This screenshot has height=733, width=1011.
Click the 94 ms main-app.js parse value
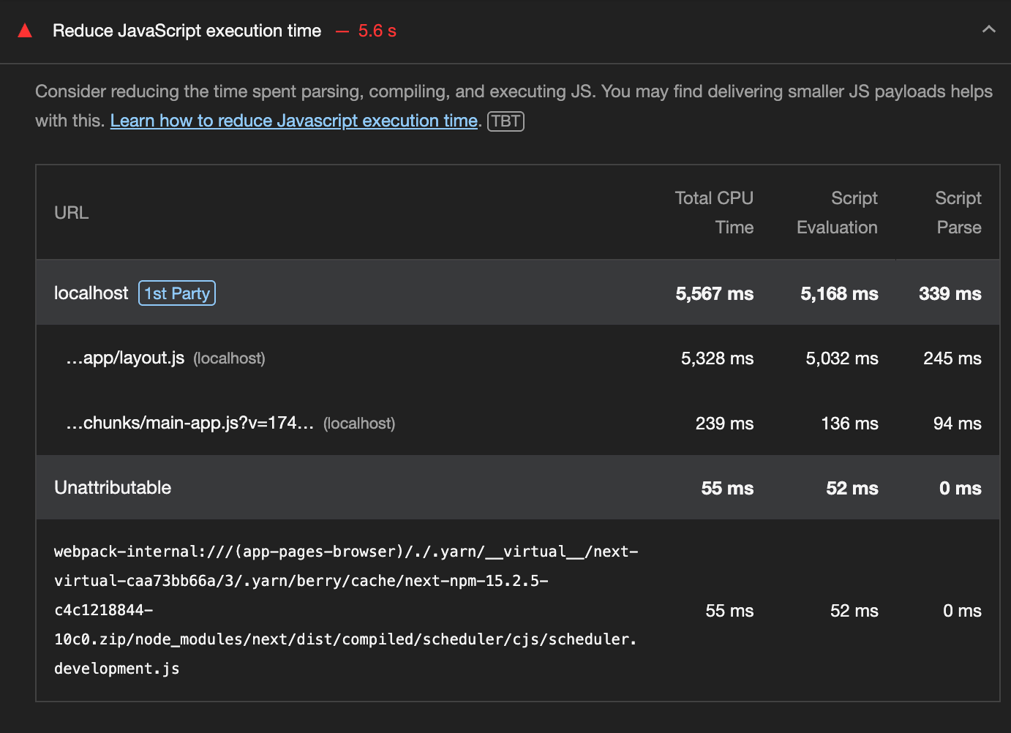click(x=957, y=424)
